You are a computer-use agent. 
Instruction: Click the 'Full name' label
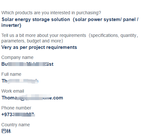[11, 74]
